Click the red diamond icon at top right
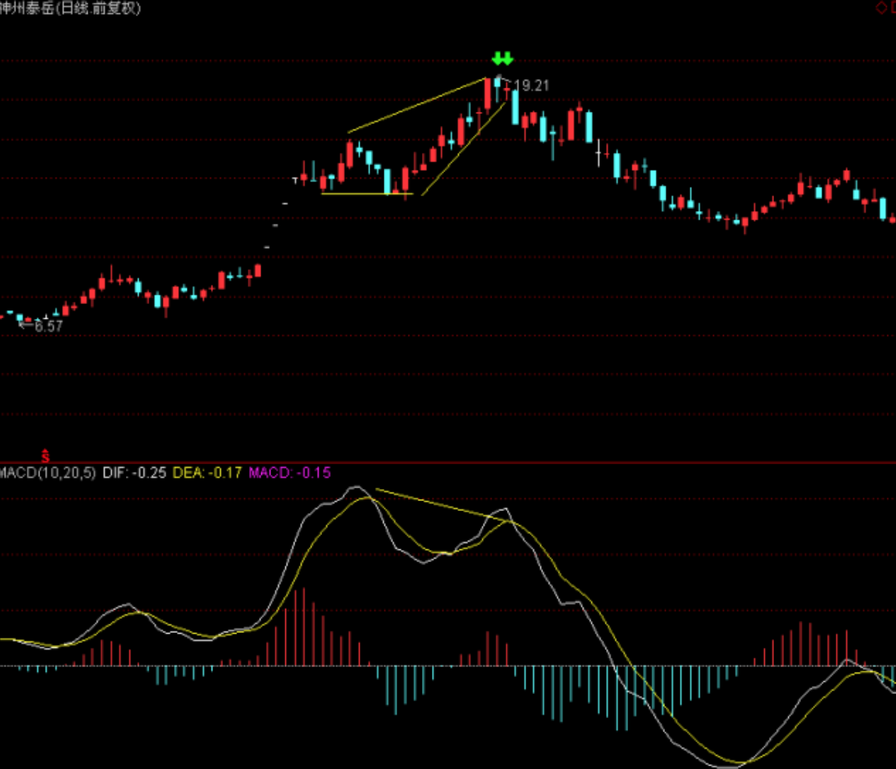This screenshot has height=769, width=896. 881,7
